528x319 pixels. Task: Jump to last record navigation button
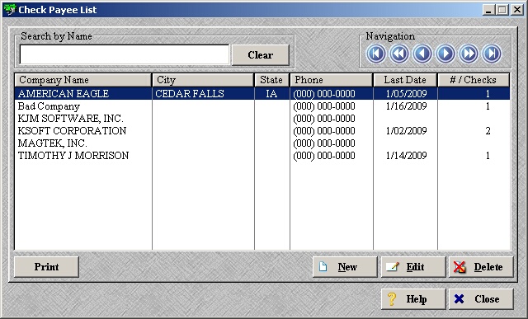[x=492, y=54]
